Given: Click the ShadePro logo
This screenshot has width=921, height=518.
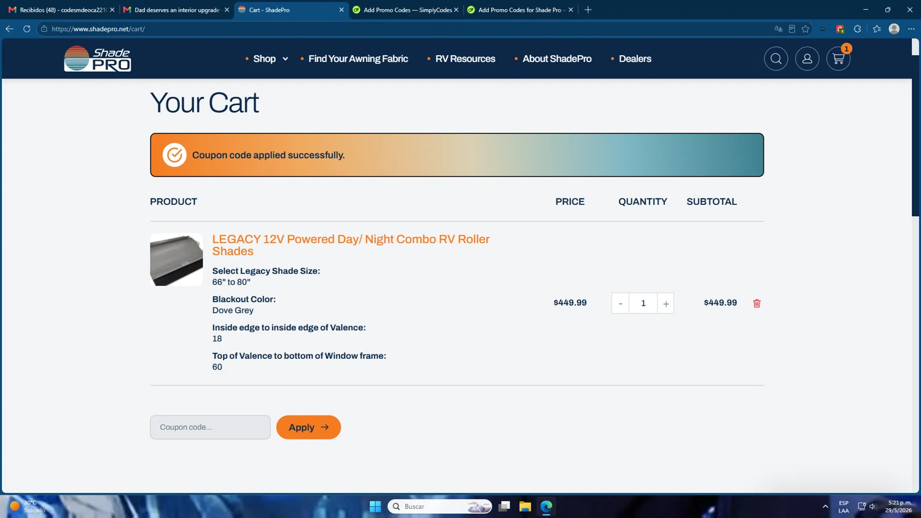Looking at the screenshot, I should tap(98, 59).
